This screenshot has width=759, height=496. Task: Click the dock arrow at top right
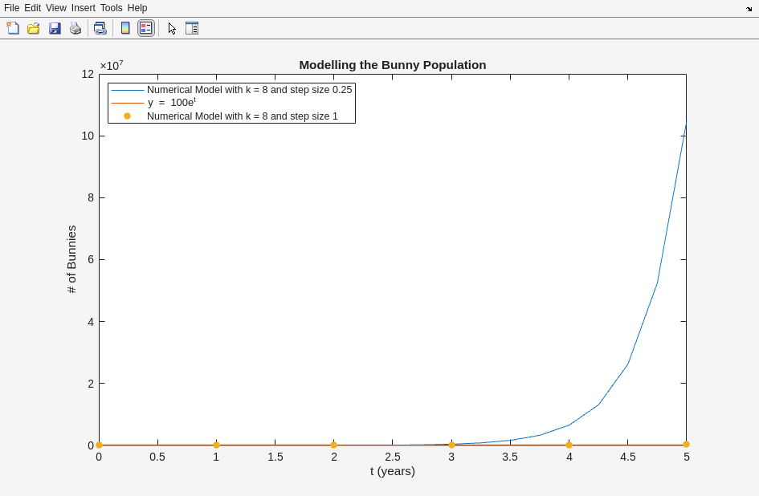[749, 9]
